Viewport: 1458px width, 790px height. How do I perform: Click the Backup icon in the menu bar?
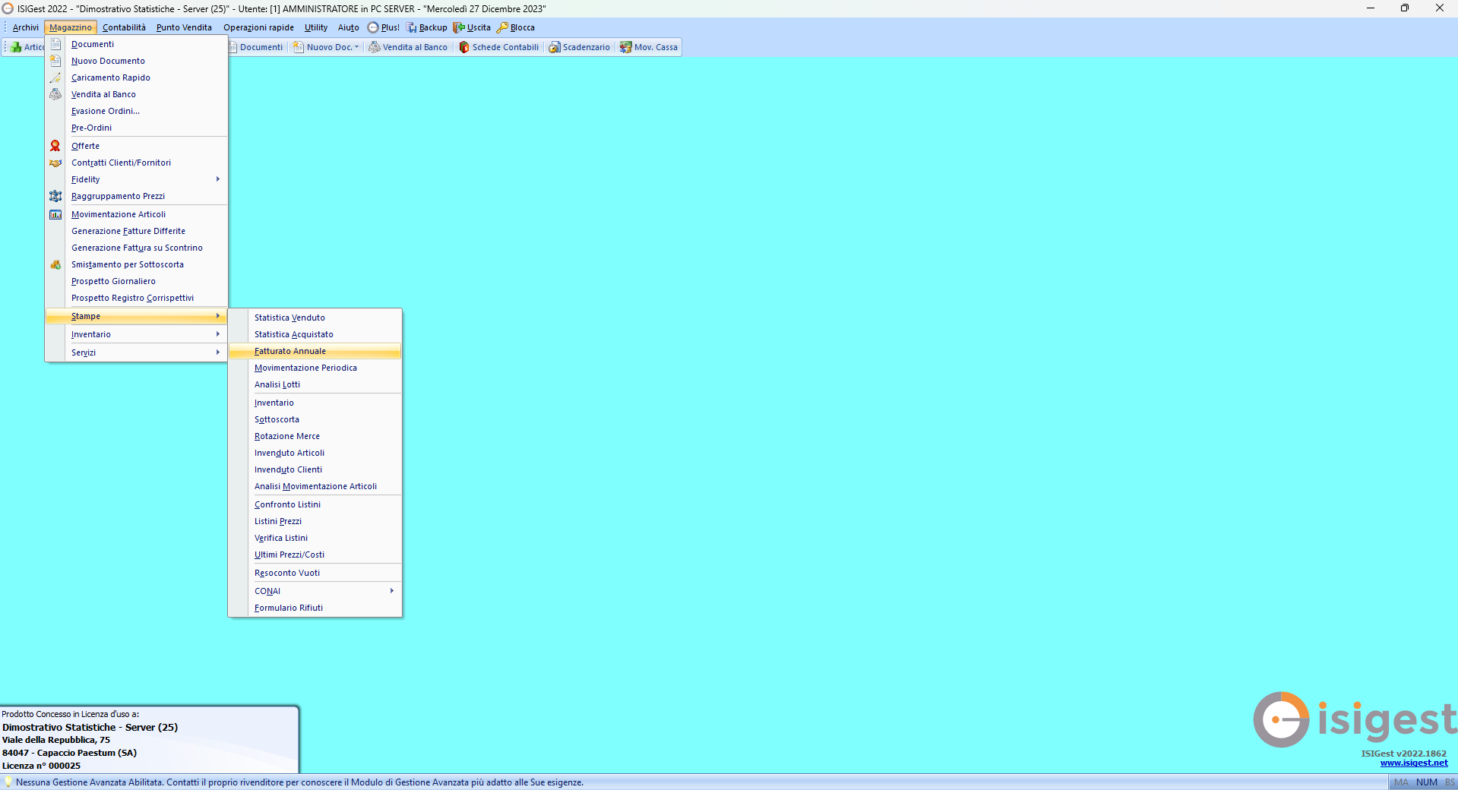(412, 27)
